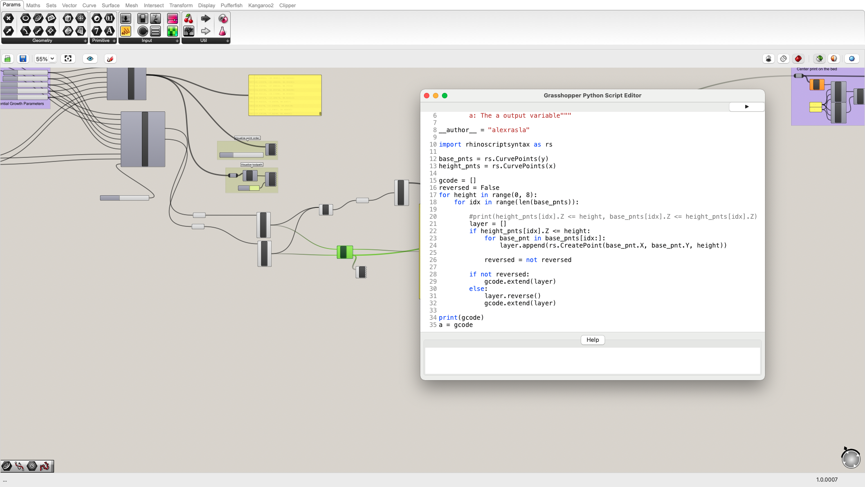This screenshot has width=865, height=487.
Task: Select the Boolean Toggle input component
Action: coord(143,18)
